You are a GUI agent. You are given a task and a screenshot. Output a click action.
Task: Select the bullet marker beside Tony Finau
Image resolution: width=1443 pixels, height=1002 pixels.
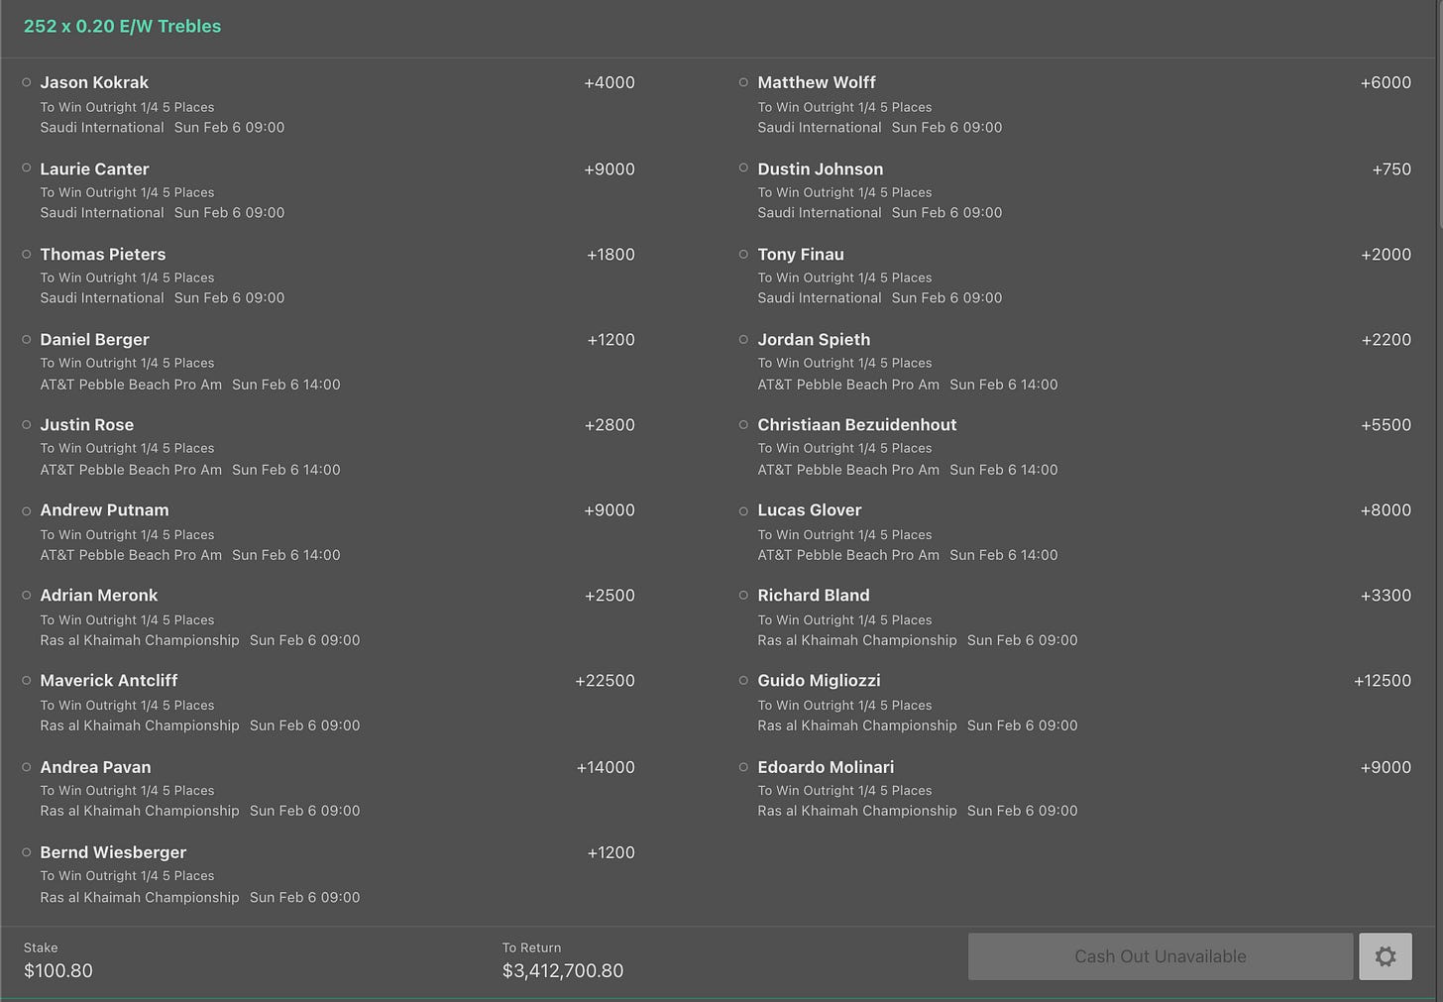(743, 254)
